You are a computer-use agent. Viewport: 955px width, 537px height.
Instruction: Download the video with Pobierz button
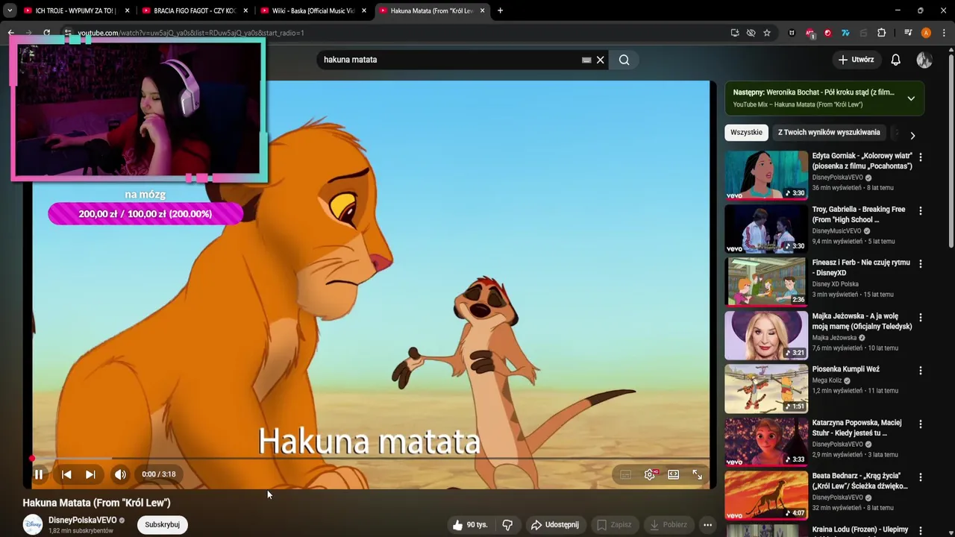[x=668, y=525]
